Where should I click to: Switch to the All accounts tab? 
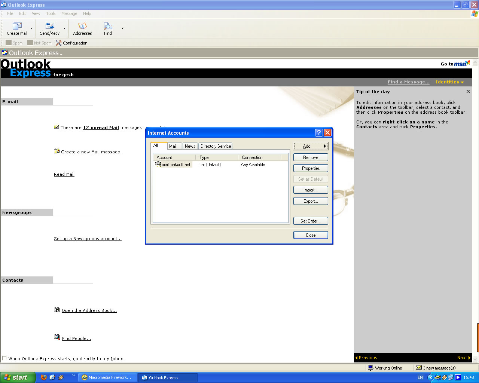(x=159, y=145)
